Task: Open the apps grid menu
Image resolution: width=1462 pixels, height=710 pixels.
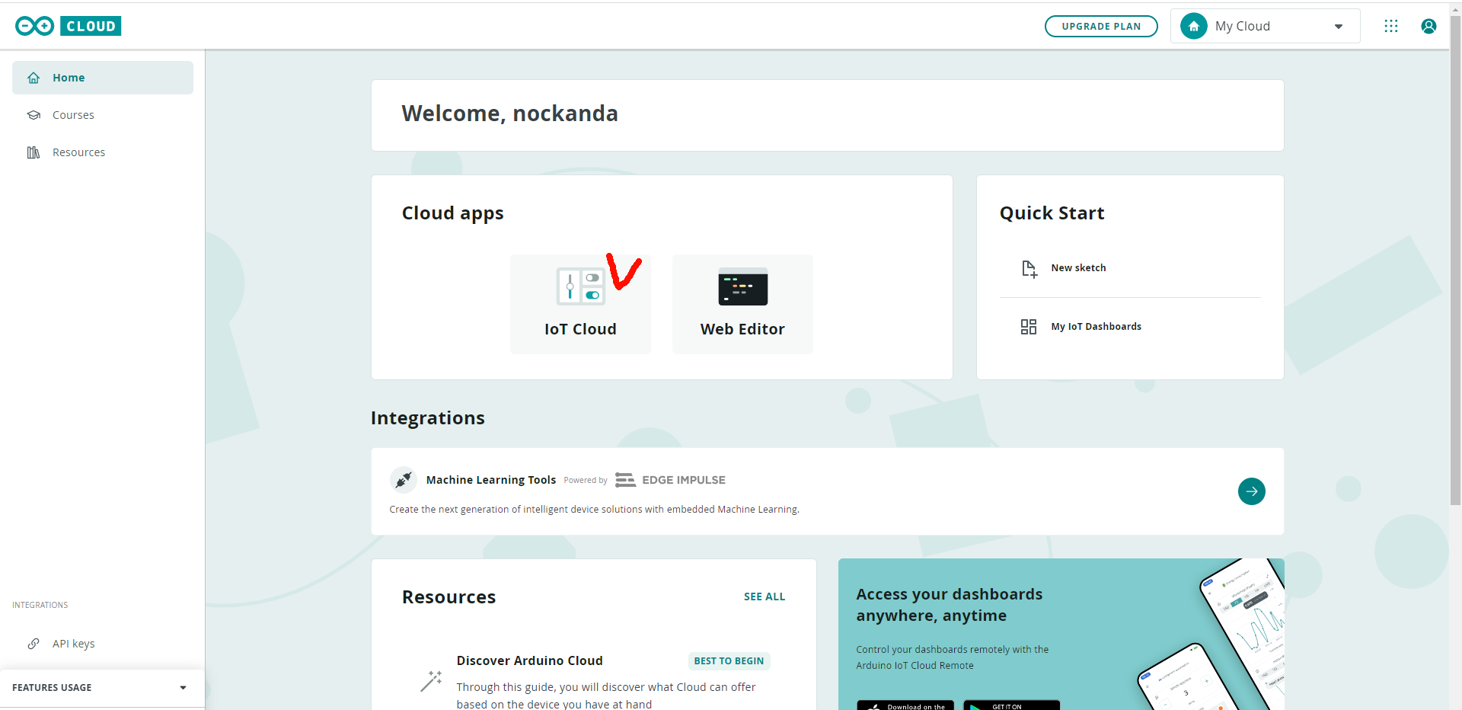Action: pos(1391,26)
